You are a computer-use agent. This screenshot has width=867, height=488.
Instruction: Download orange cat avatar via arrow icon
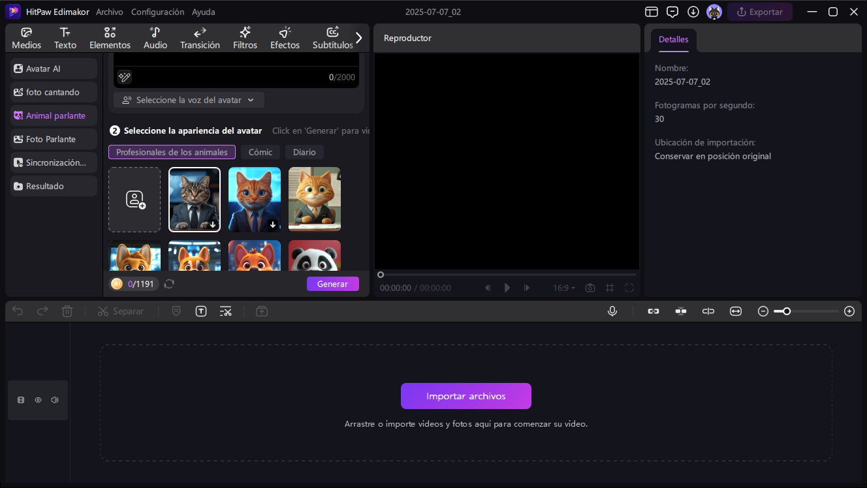(x=273, y=224)
